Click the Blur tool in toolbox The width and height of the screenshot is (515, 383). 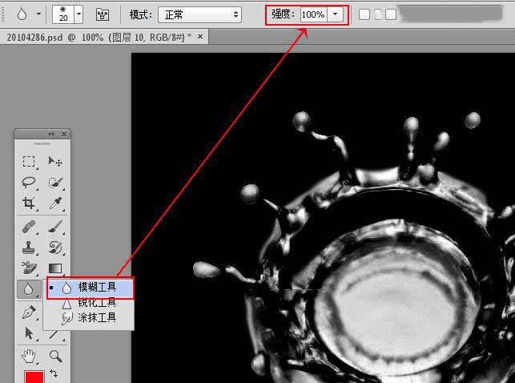click(x=29, y=289)
